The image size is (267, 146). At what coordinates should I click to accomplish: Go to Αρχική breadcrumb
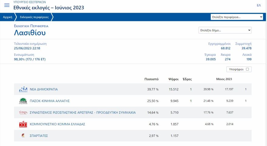8,17
